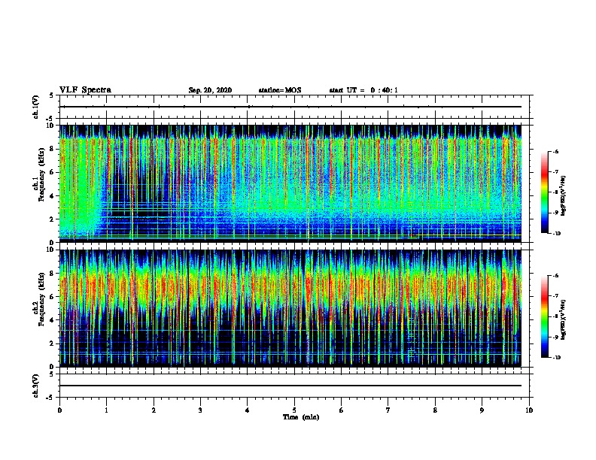Click the ch.1 voltage waveform trace
596x460 pixels.
(290, 107)
